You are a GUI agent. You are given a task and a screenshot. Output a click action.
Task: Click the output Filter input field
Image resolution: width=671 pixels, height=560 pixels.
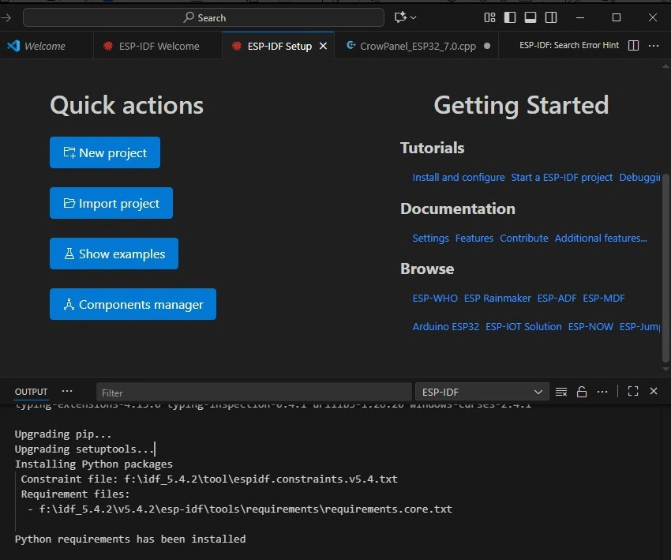coord(253,393)
